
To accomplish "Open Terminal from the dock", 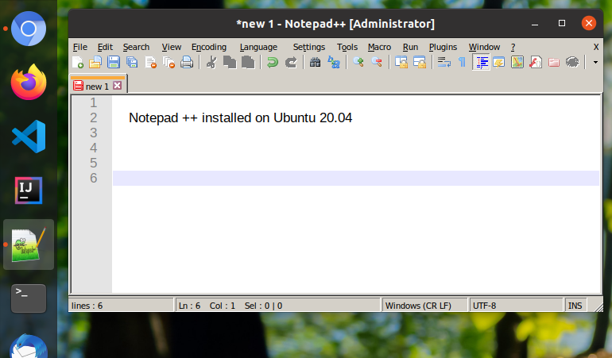I will click(29, 298).
